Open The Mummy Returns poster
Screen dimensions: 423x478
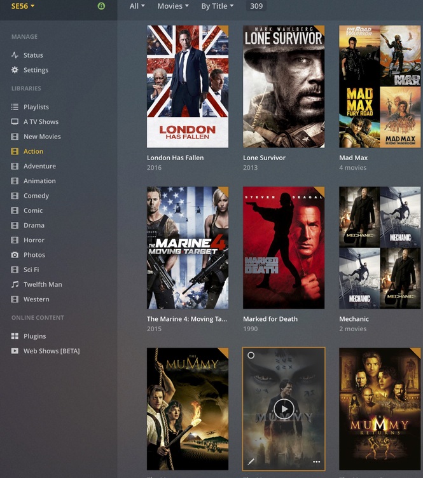[380, 409]
